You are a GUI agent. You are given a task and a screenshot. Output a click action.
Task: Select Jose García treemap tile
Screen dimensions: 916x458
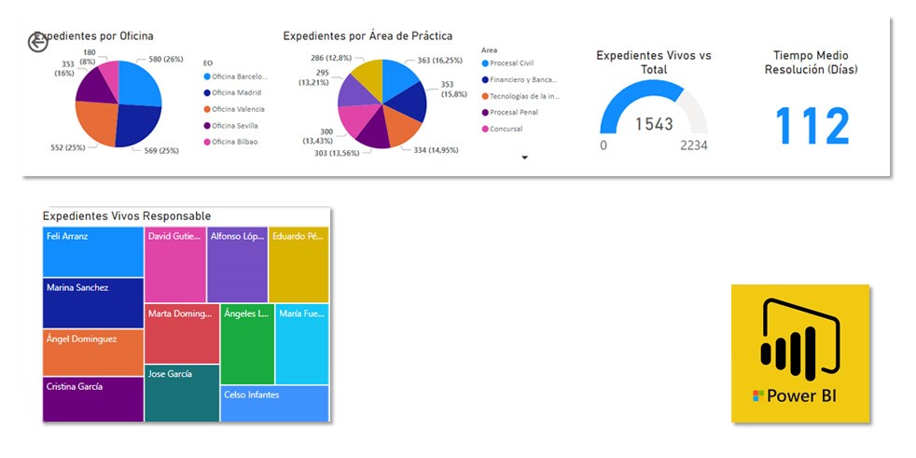click(x=182, y=393)
